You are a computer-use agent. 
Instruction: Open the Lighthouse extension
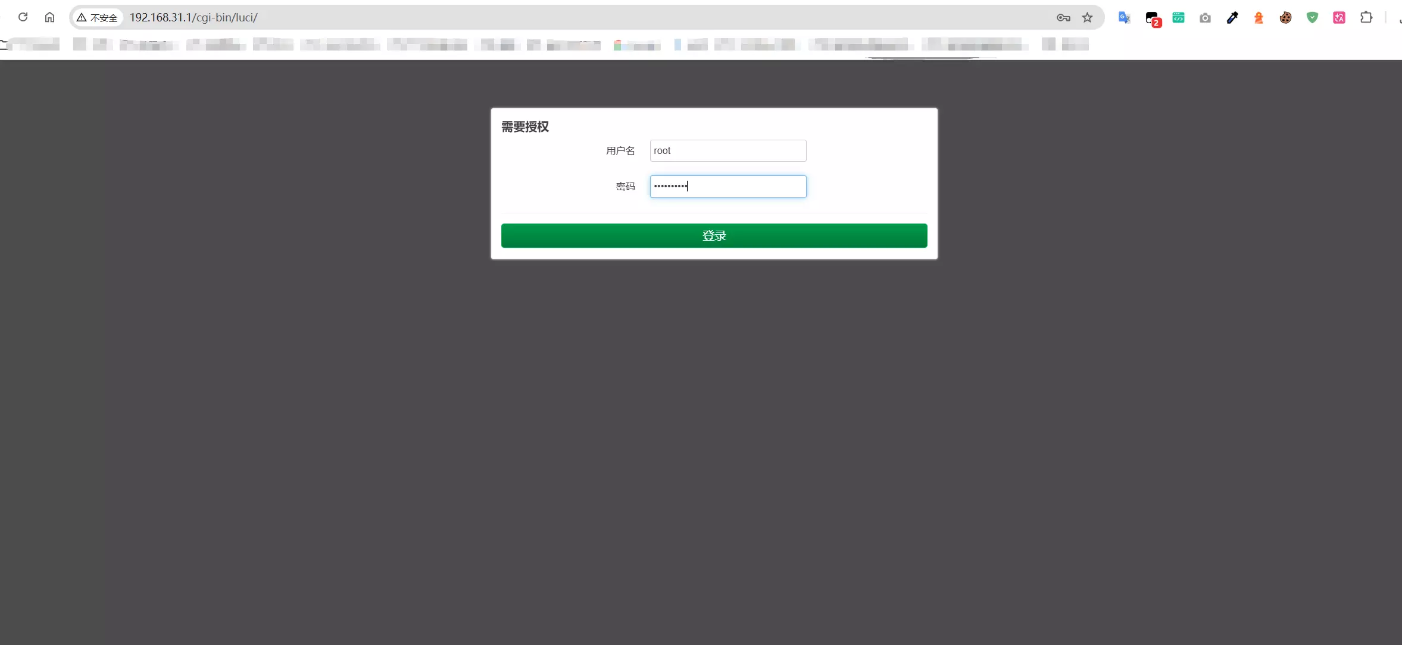[1259, 18]
